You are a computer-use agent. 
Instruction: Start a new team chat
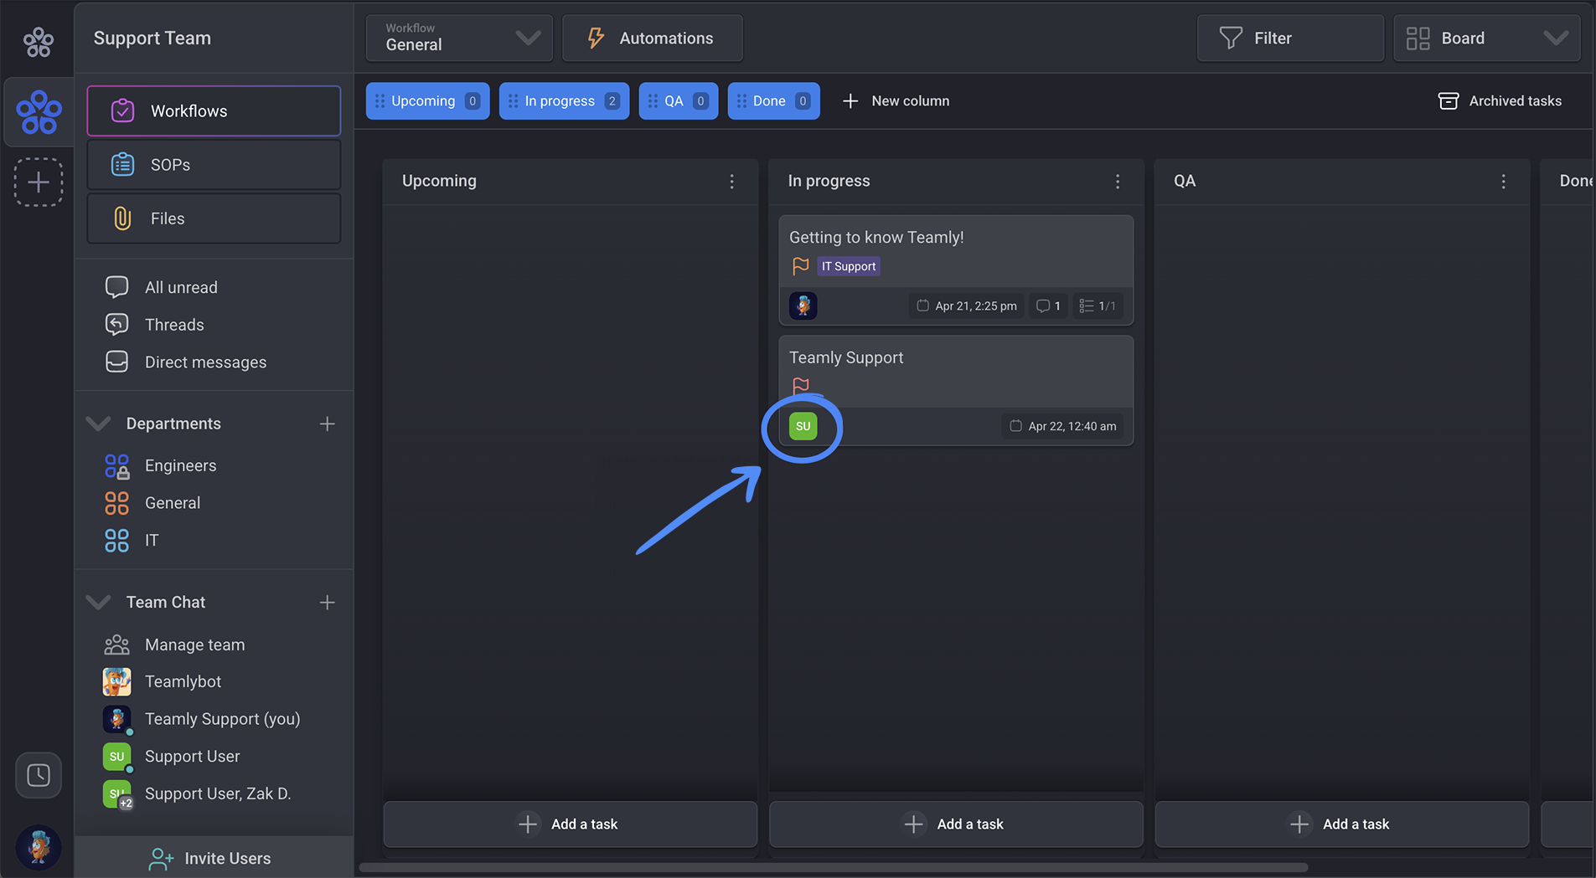click(328, 603)
